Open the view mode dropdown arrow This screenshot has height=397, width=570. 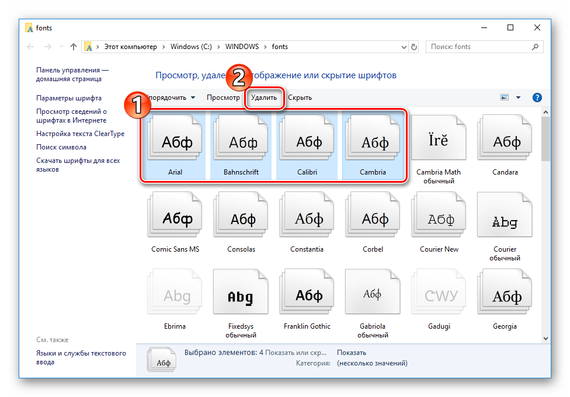[x=518, y=97]
